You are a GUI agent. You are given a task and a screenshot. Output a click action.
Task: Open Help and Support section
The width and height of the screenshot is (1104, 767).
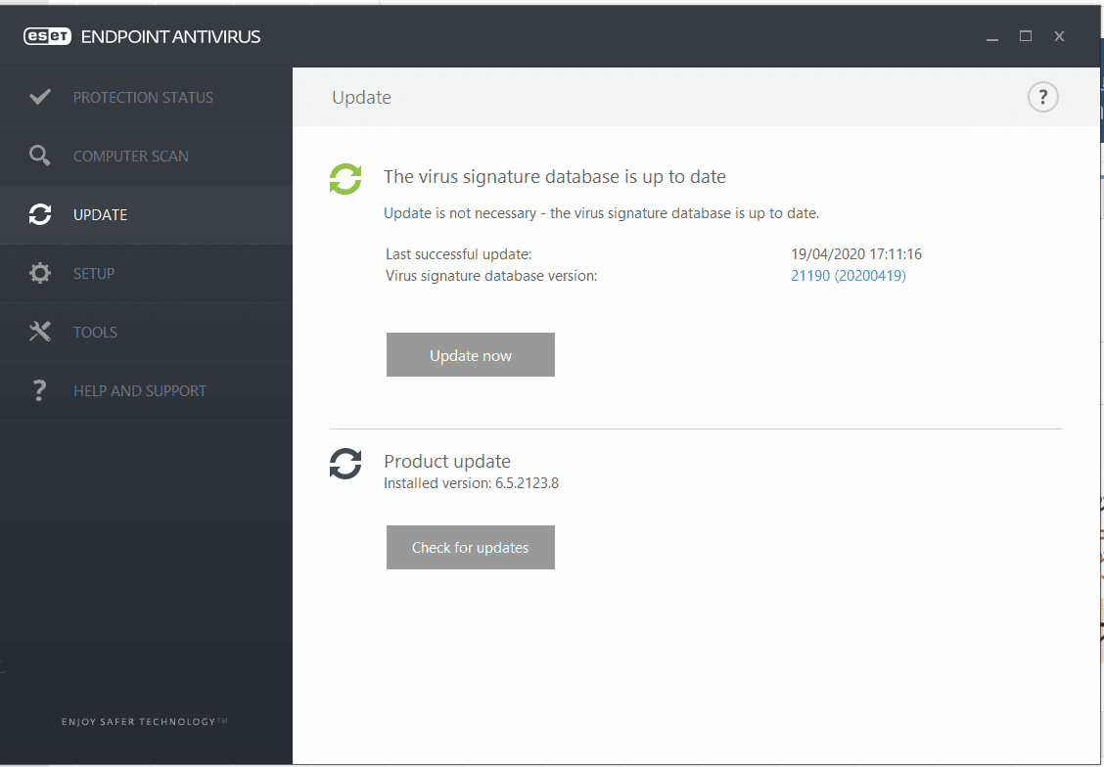(x=140, y=391)
